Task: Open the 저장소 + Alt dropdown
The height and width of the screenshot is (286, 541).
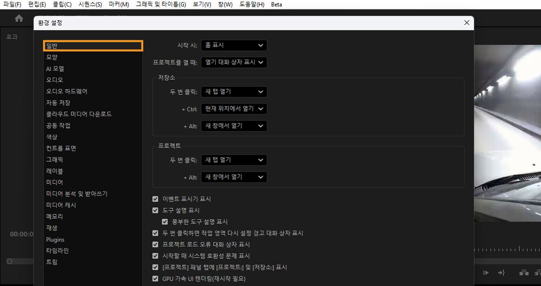Action: 234,126
